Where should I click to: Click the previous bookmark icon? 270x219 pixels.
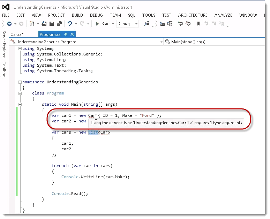[x=206, y=24]
